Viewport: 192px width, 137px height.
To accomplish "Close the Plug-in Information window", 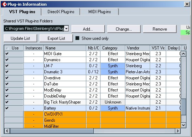I will [187, 4].
